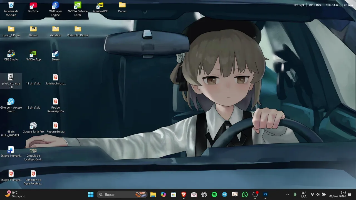Select the SolicitudInscrip... PDF file

tap(55, 80)
